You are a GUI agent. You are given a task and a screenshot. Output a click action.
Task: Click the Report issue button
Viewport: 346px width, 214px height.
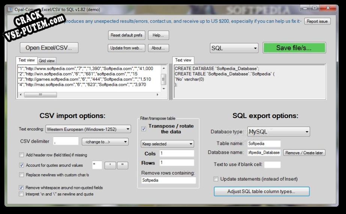pyautogui.click(x=317, y=21)
